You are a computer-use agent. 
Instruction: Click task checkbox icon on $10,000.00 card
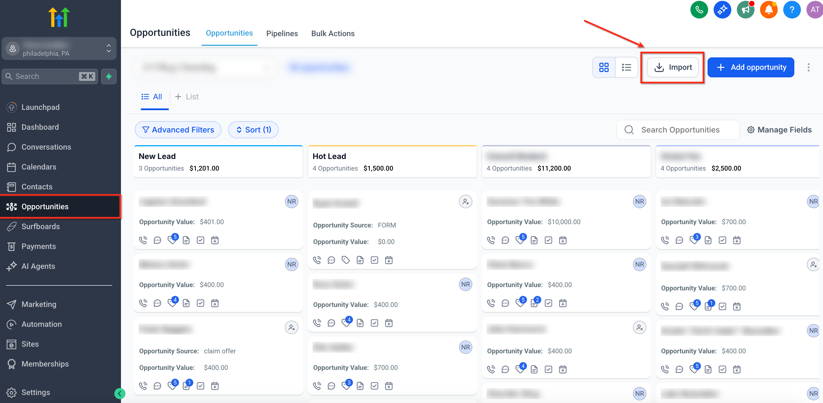[x=548, y=240]
